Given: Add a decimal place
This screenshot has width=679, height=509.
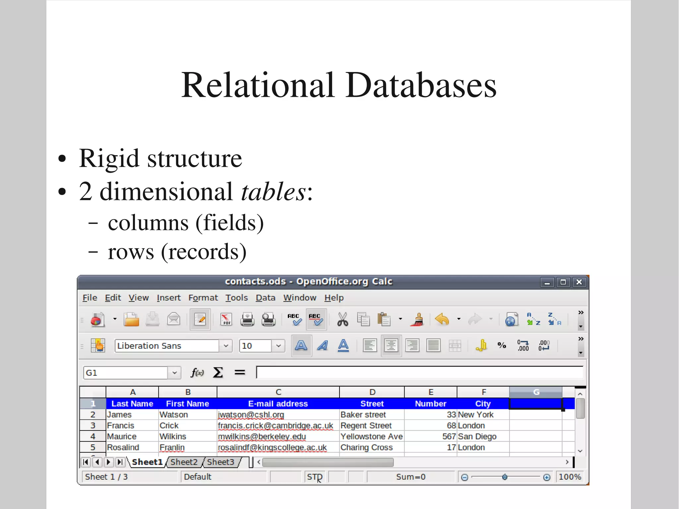Looking at the screenshot, I should pyautogui.click(x=523, y=346).
